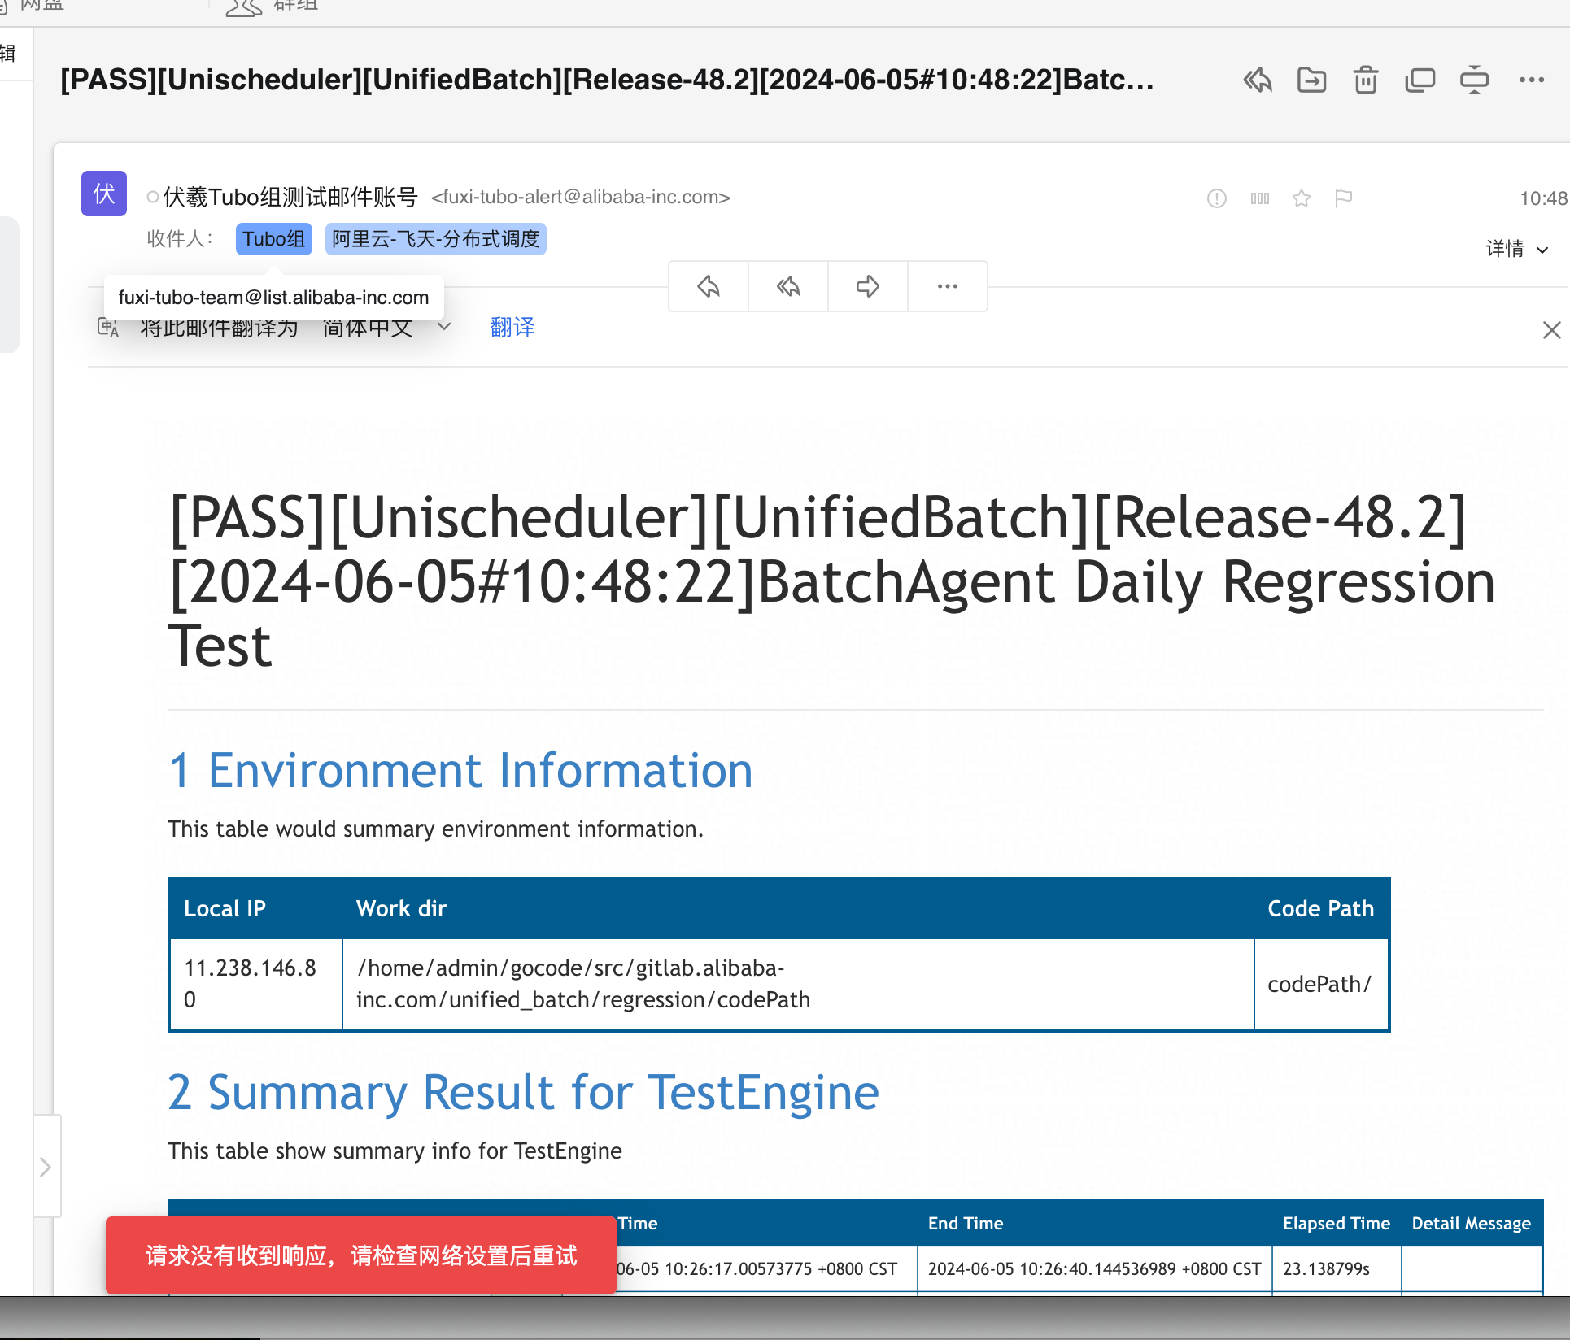Open top toolbar more options menu
The image size is (1570, 1340).
1531,80
